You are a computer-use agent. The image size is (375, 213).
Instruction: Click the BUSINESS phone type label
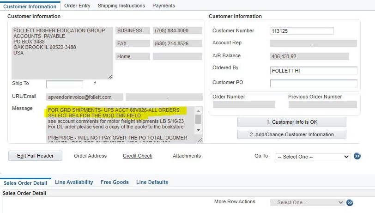click(x=133, y=30)
